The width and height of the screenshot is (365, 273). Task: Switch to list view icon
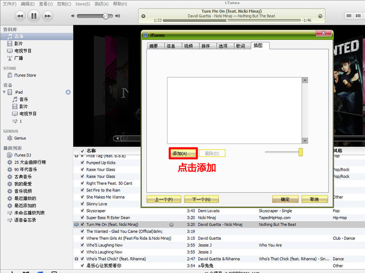click(x=349, y=16)
